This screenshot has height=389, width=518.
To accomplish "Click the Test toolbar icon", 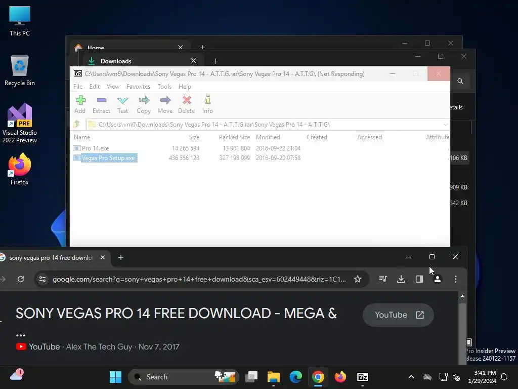I will click(122, 104).
